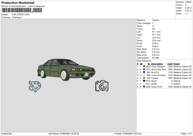Click the Dusty Plum color swatch
Viewport: 193px width, 136px height.
[144, 87]
